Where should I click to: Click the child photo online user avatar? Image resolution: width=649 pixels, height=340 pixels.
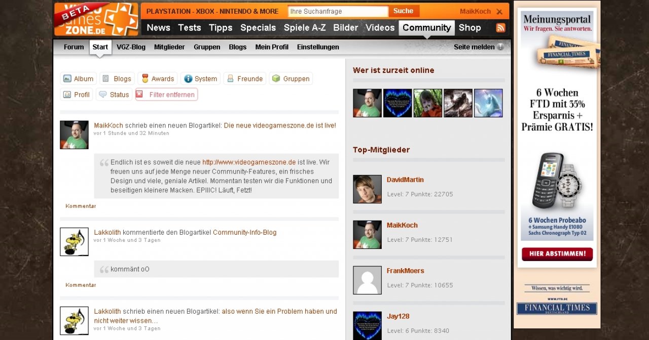(428, 103)
